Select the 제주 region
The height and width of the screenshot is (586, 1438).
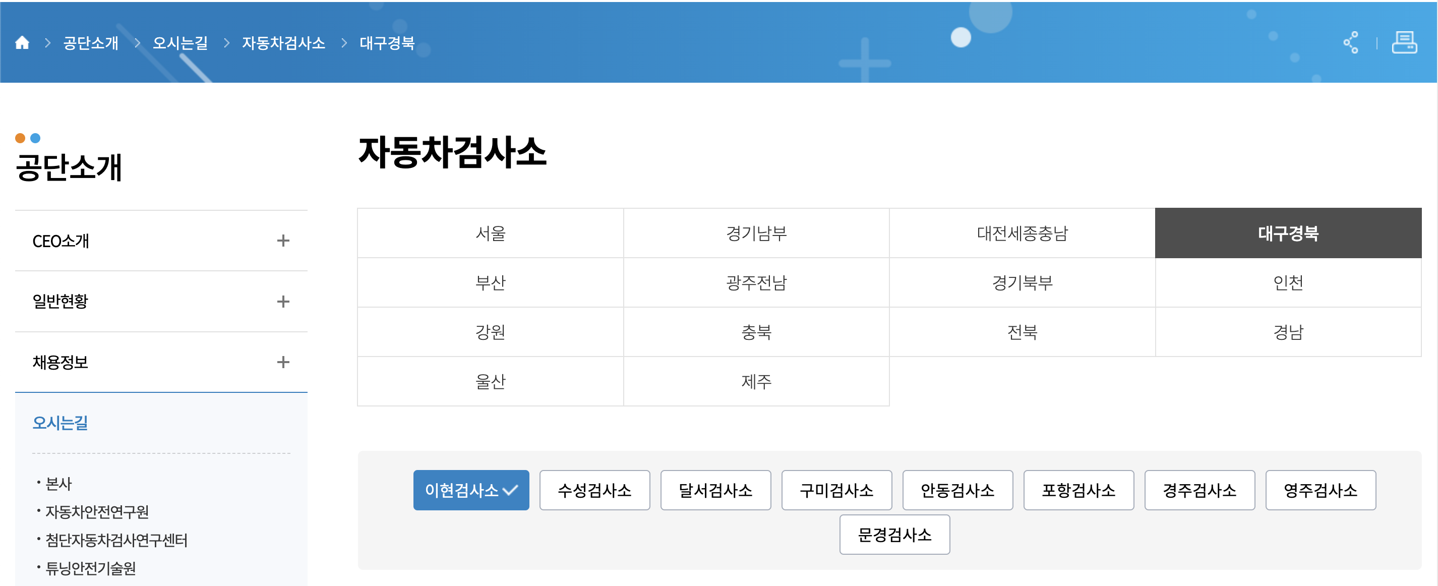(755, 381)
